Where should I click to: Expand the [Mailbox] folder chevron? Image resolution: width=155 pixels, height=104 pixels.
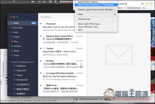tap(12, 66)
